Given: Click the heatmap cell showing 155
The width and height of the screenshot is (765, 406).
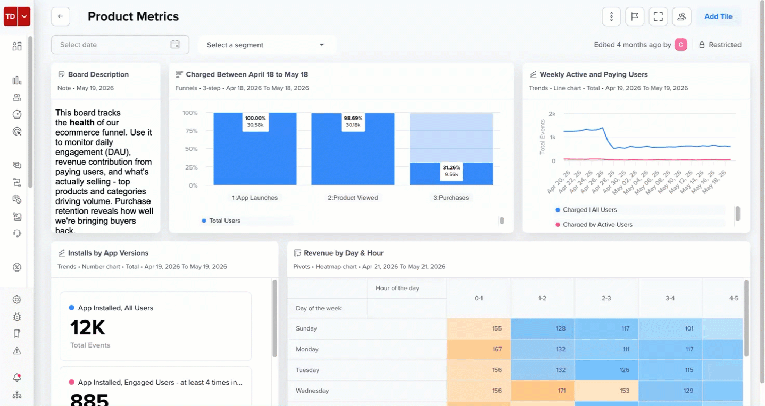Looking at the screenshot, I should click(479, 328).
